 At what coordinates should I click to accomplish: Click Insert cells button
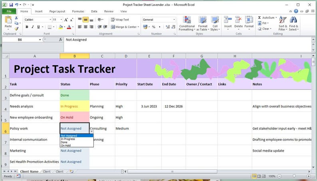coord(228,23)
